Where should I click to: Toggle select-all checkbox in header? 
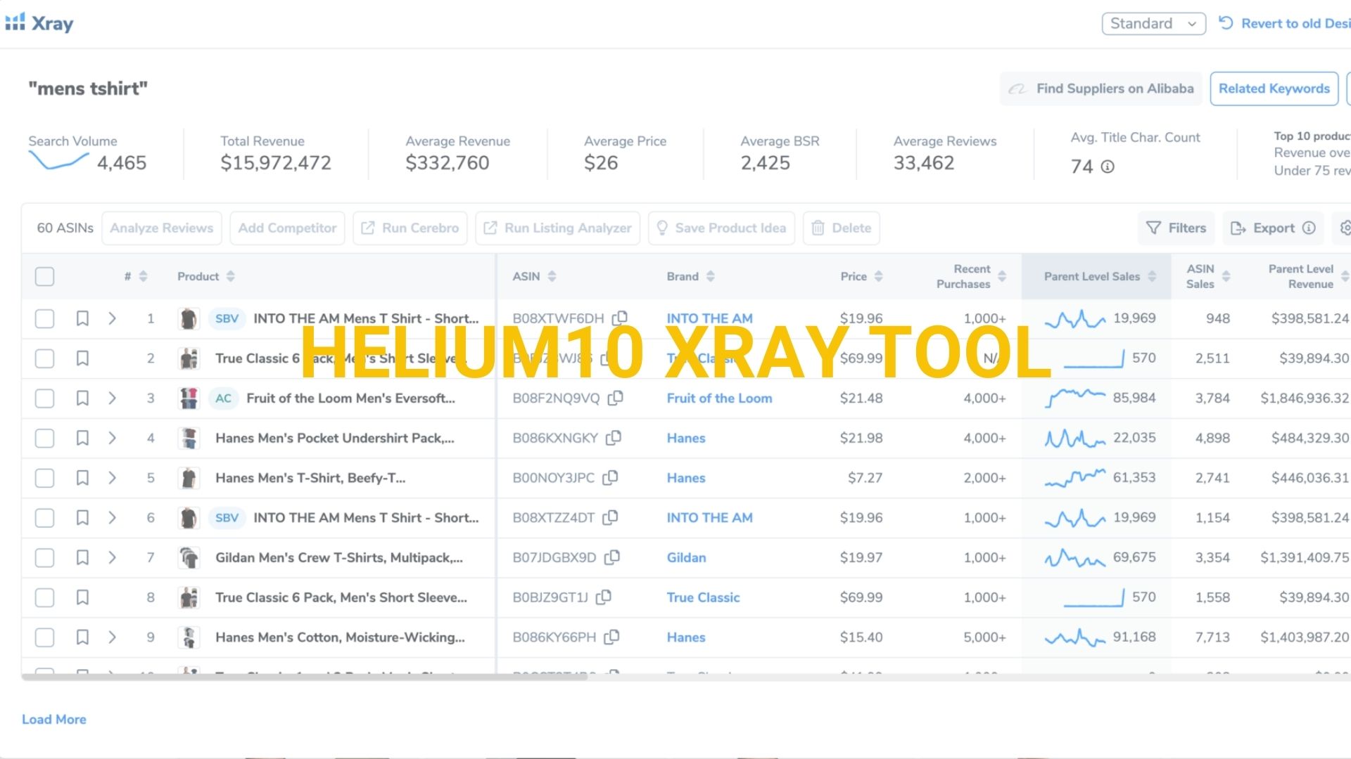44,276
